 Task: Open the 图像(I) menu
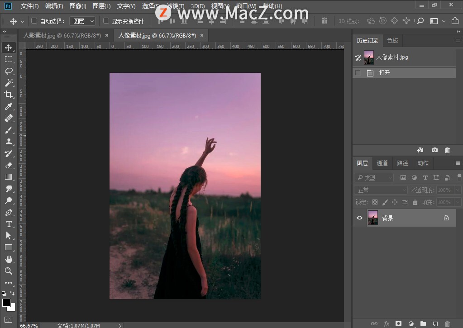click(78, 6)
